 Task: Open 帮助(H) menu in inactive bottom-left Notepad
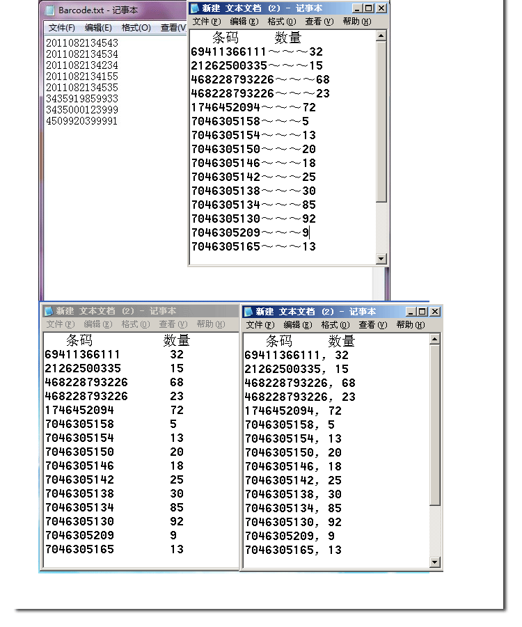211,324
